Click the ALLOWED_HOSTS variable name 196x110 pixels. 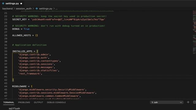pyautogui.click(x=21, y=35)
